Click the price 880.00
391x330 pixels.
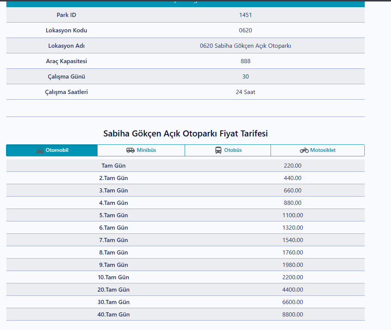[x=293, y=203]
